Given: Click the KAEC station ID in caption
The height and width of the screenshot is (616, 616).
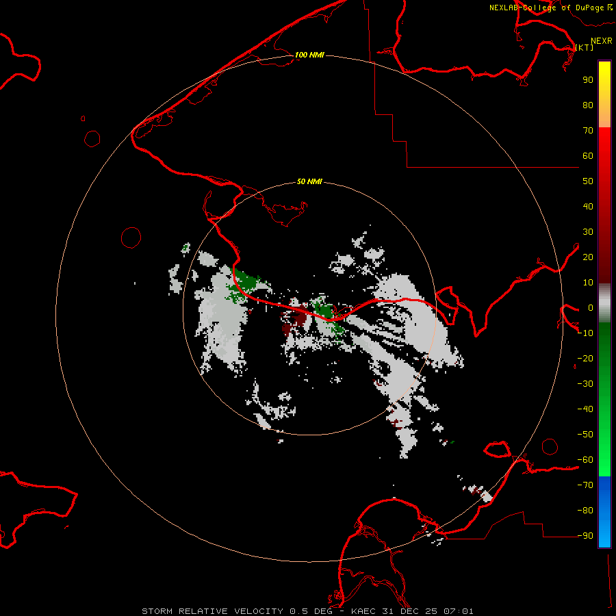Looking at the screenshot, I should coord(364,611).
